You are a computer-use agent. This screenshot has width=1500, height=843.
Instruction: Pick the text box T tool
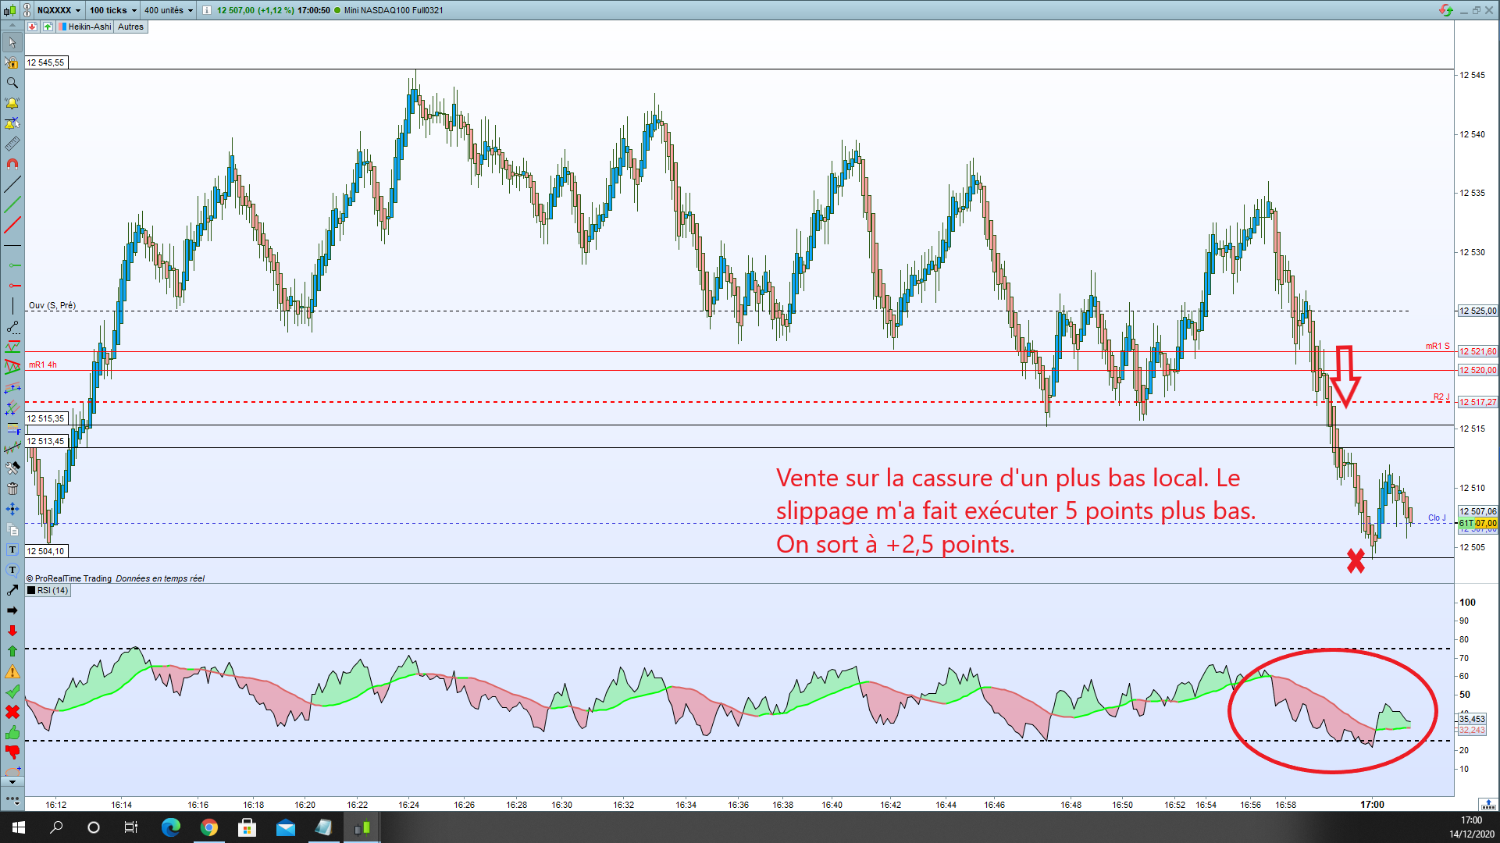[x=12, y=550]
